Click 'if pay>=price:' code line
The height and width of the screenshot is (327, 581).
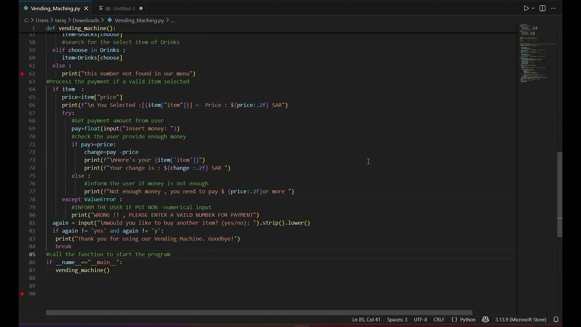94,144
